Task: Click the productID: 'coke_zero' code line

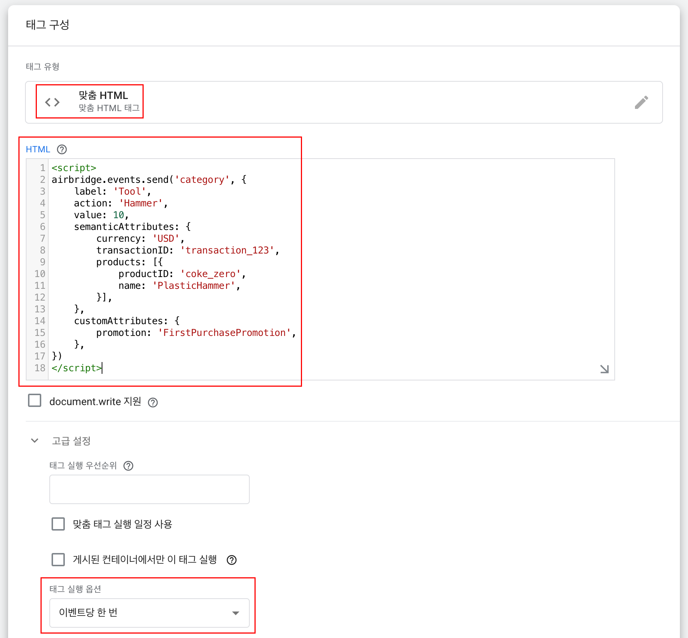Action: (x=182, y=274)
